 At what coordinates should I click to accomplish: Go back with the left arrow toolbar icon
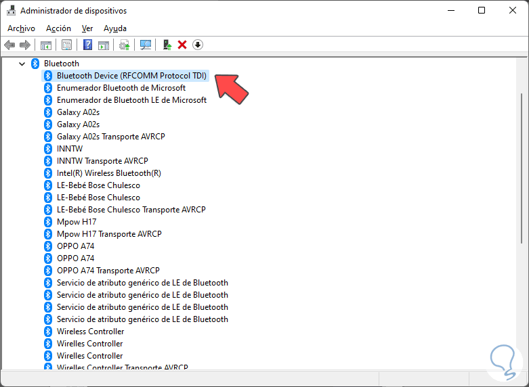click(x=9, y=45)
